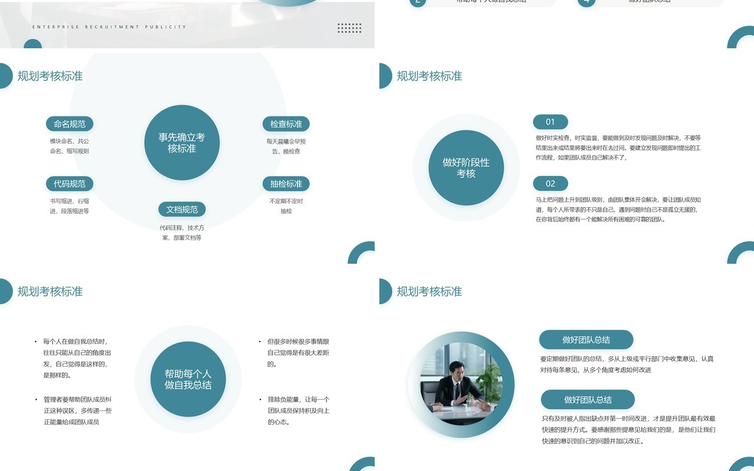Click the 帮助每个人做自我总结 circle
The width and height of the screenshot is (754, 471).
coord(188,379)
